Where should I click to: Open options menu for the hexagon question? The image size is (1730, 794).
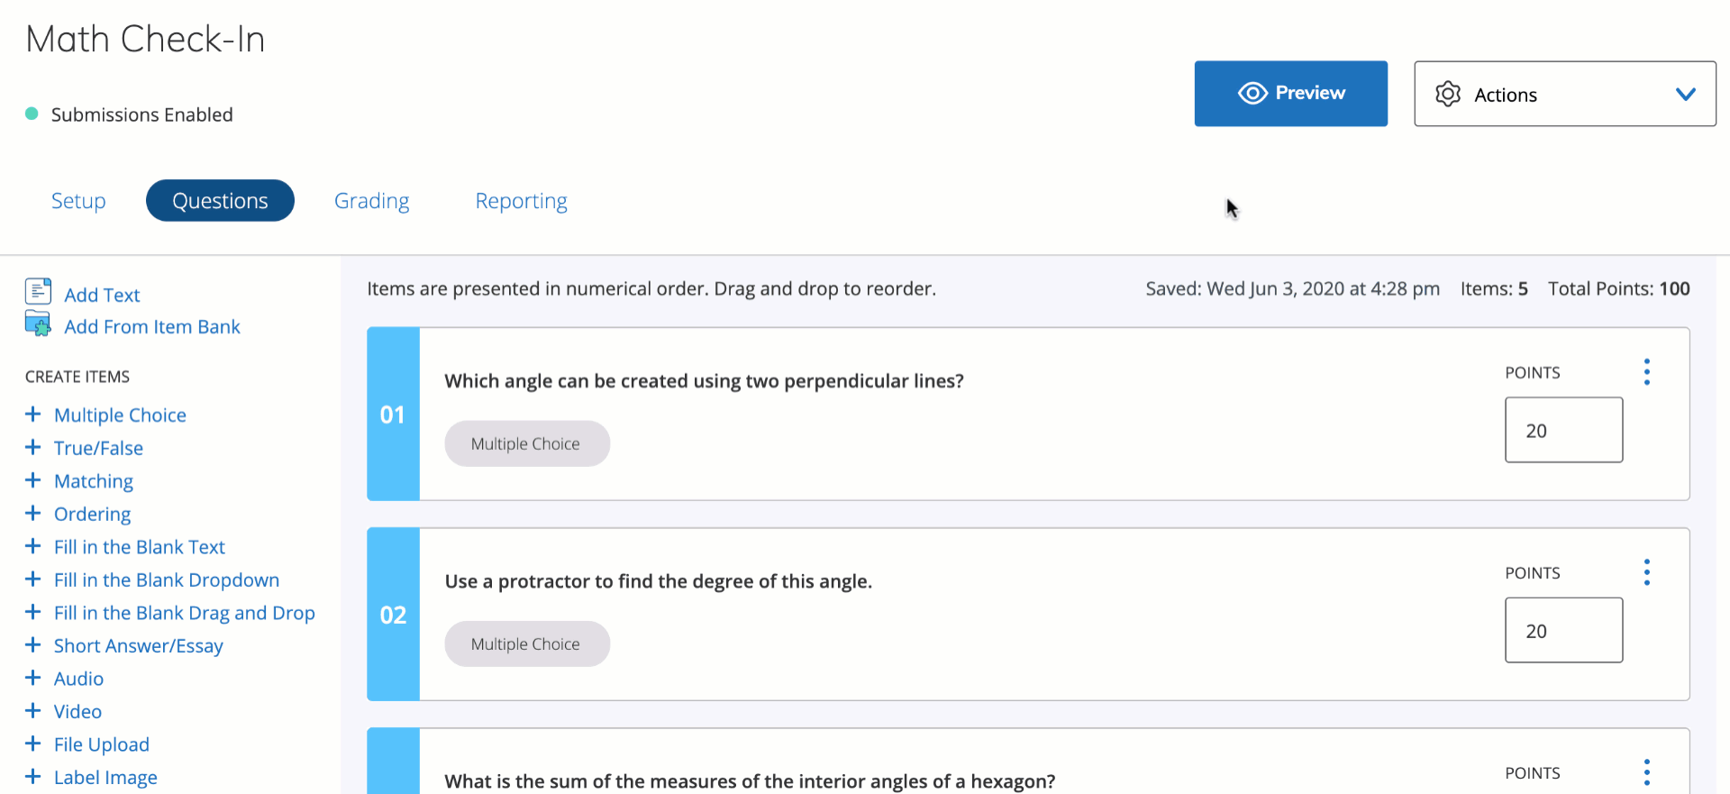point(1646,772)
